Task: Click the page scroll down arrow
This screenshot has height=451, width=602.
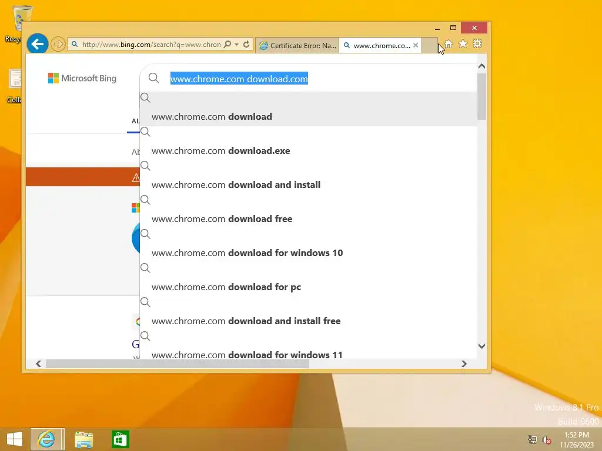Action: (482, 346)
